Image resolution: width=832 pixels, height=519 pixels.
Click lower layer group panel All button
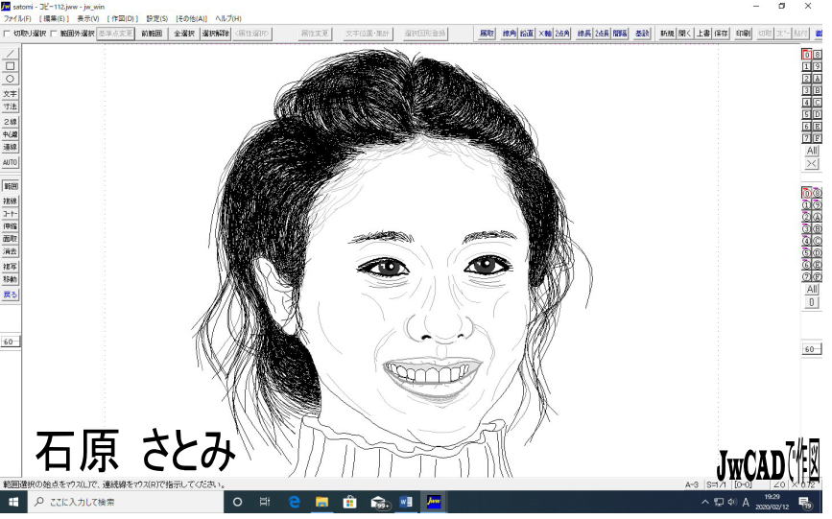[812, 289]
